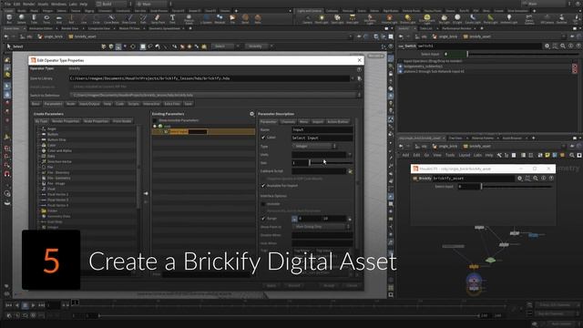This screenshot has height=328, width=583.
Task: Click the Size slider in Parameter Description
Action: click(331, 163)
